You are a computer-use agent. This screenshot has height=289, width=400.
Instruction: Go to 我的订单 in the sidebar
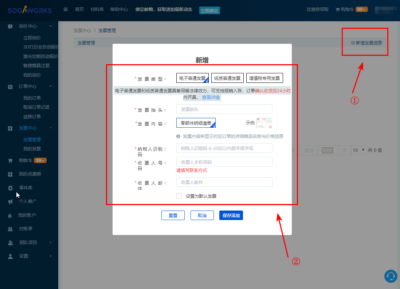point(32,98)
